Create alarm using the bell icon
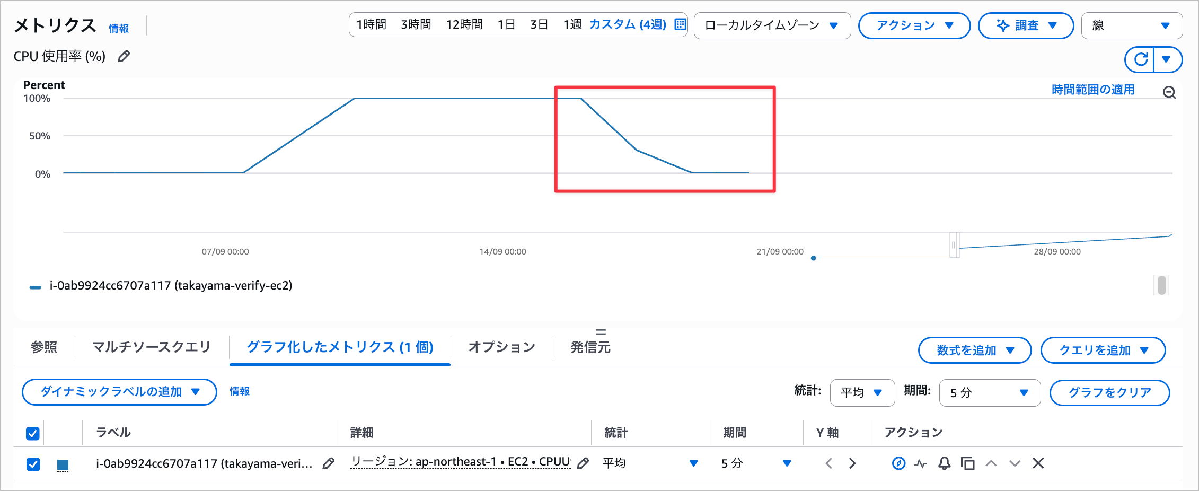Image resolution: width=1199 pixels, height=491 pixels. (945, 463)
